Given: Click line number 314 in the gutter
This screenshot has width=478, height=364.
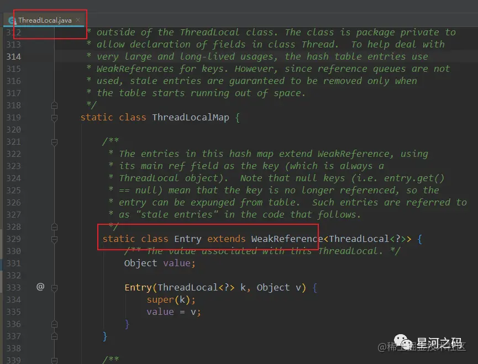Looking at the screenshot, I should (x=14, y=57).
